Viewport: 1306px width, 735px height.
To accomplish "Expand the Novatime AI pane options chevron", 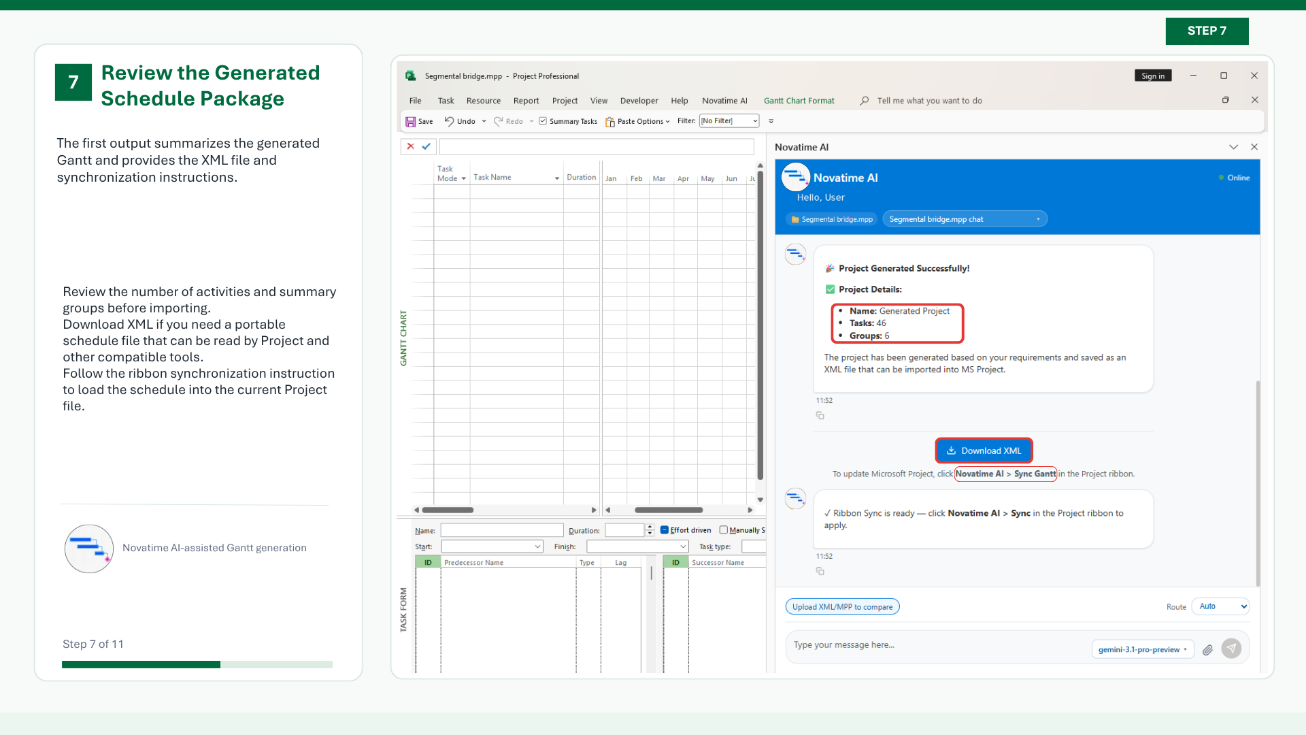I will click(x=1233, y=147).
